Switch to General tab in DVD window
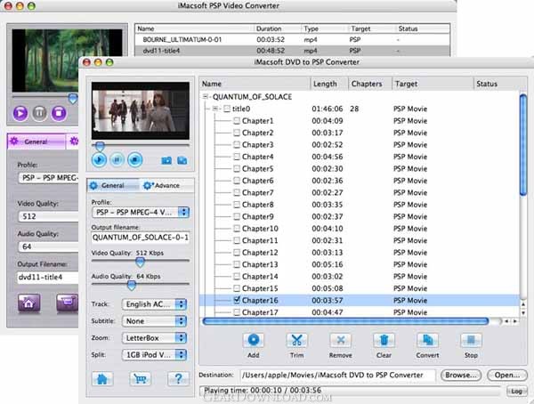The width and height of the screenshot is (534, 404). point(113,185)
